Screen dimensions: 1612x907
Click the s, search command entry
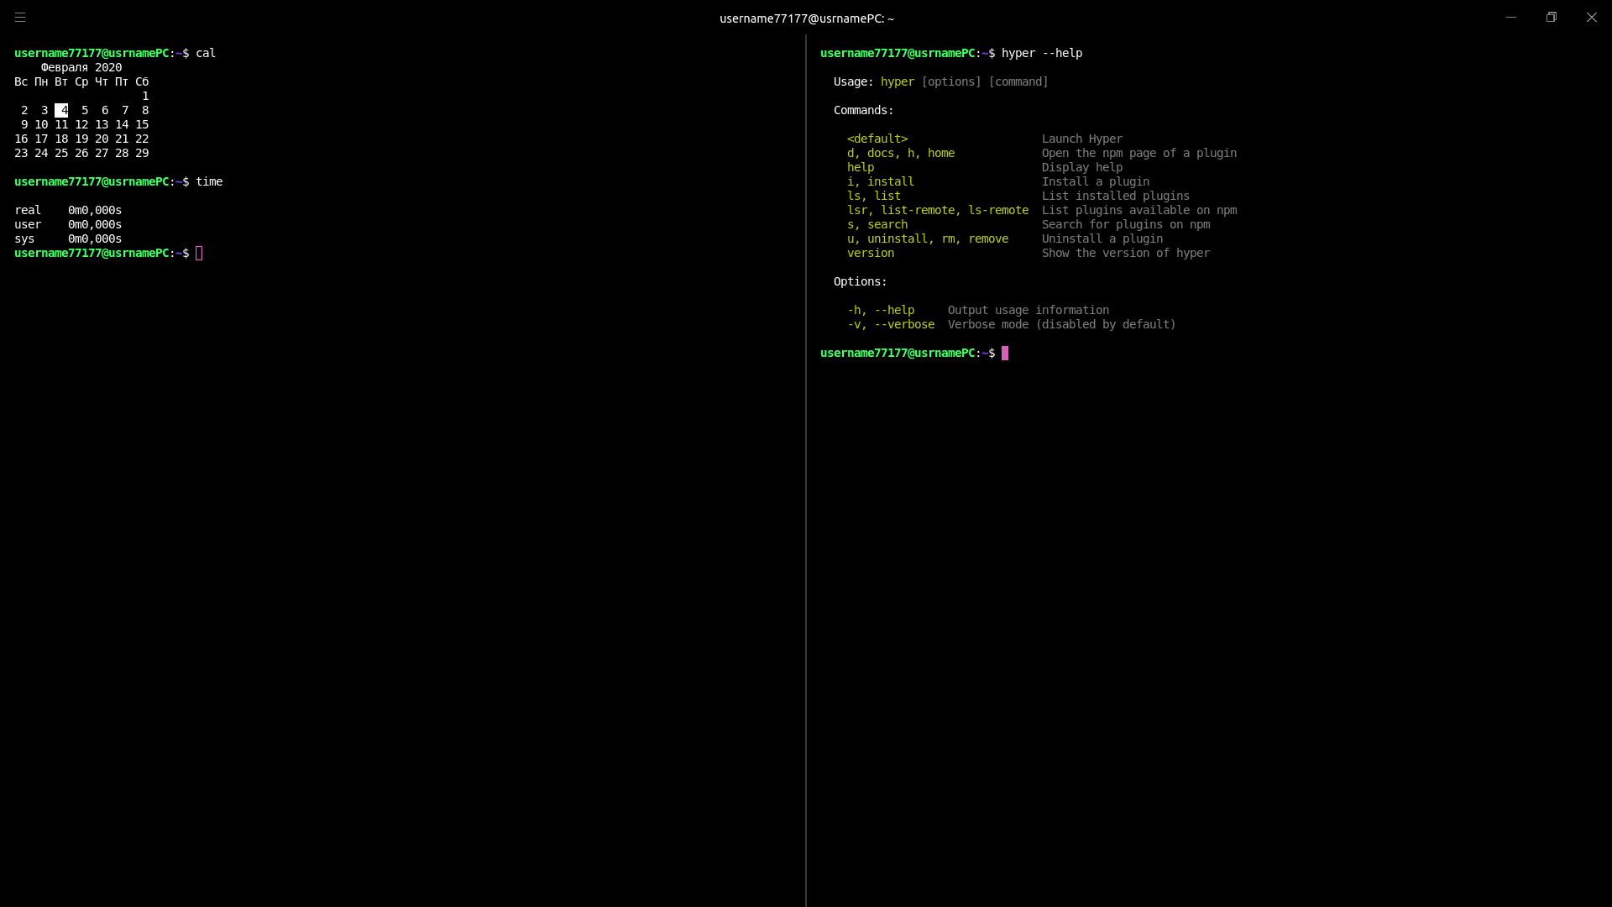[x=877, y=224]
